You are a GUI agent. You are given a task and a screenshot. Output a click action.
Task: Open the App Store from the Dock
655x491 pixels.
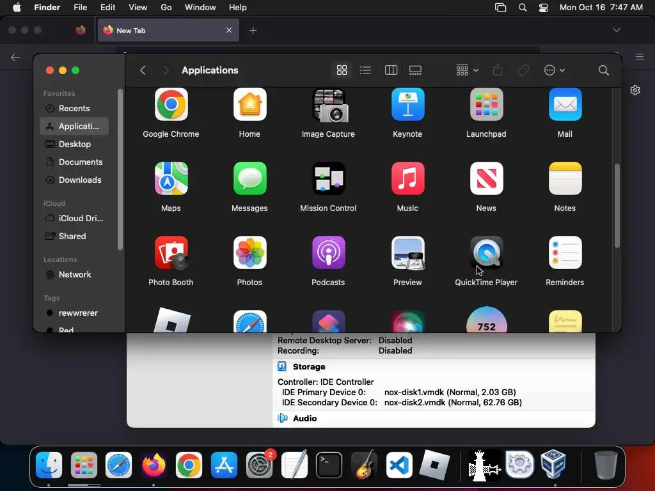coord(224,465)
